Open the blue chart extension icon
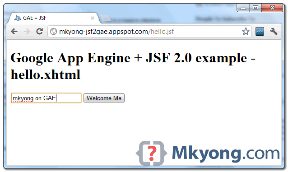Screen dimensions: 288x172 pyautogui.click(x=260, y=32)
